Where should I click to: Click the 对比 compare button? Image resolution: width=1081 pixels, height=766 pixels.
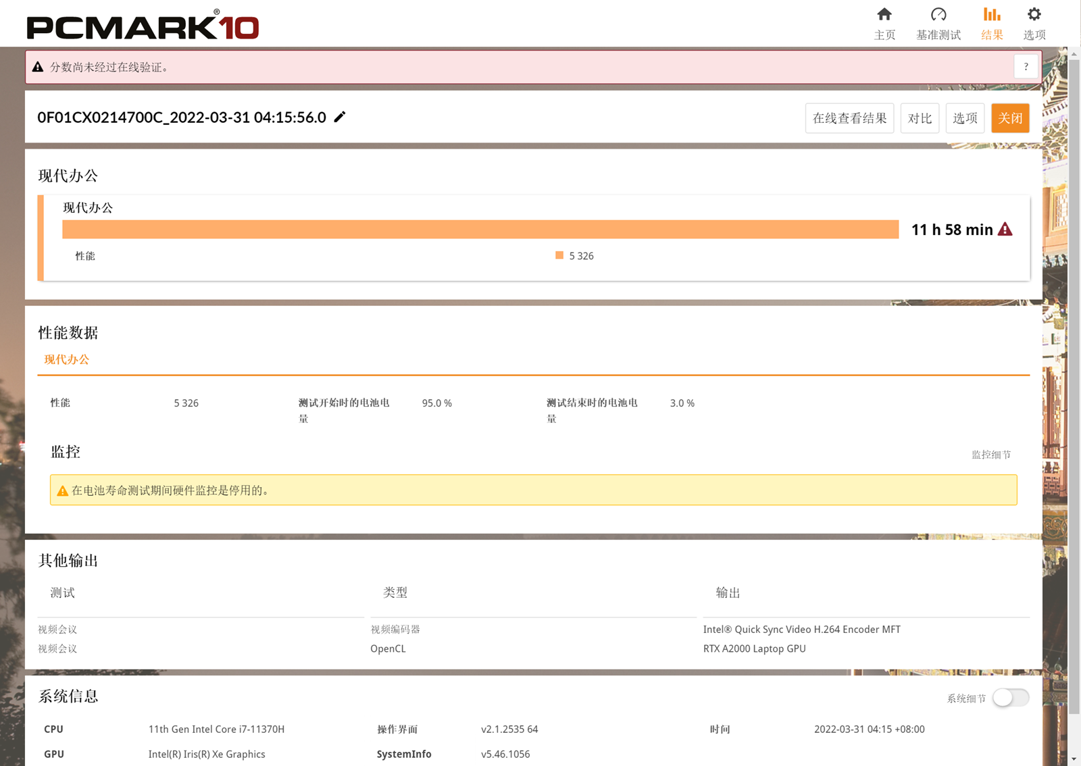coord(920,118)
